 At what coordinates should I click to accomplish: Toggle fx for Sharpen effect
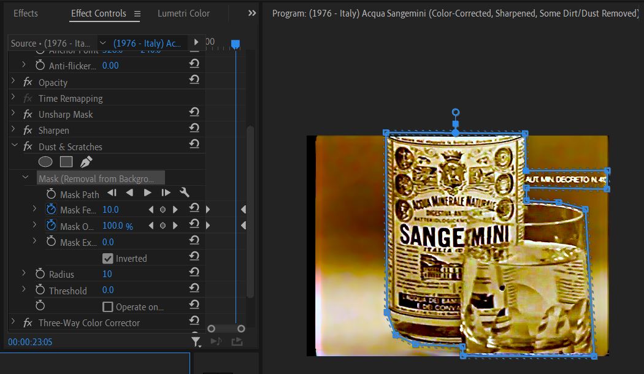click(28, 130)
